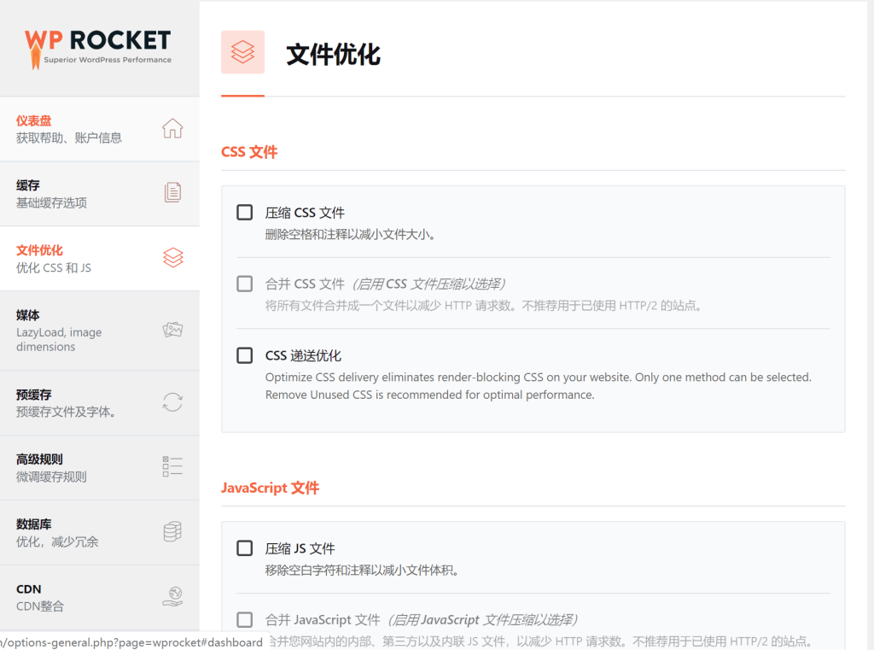Click the dashboard house icon
Viewport: 874px width, 650px height.
pos(172,129)
